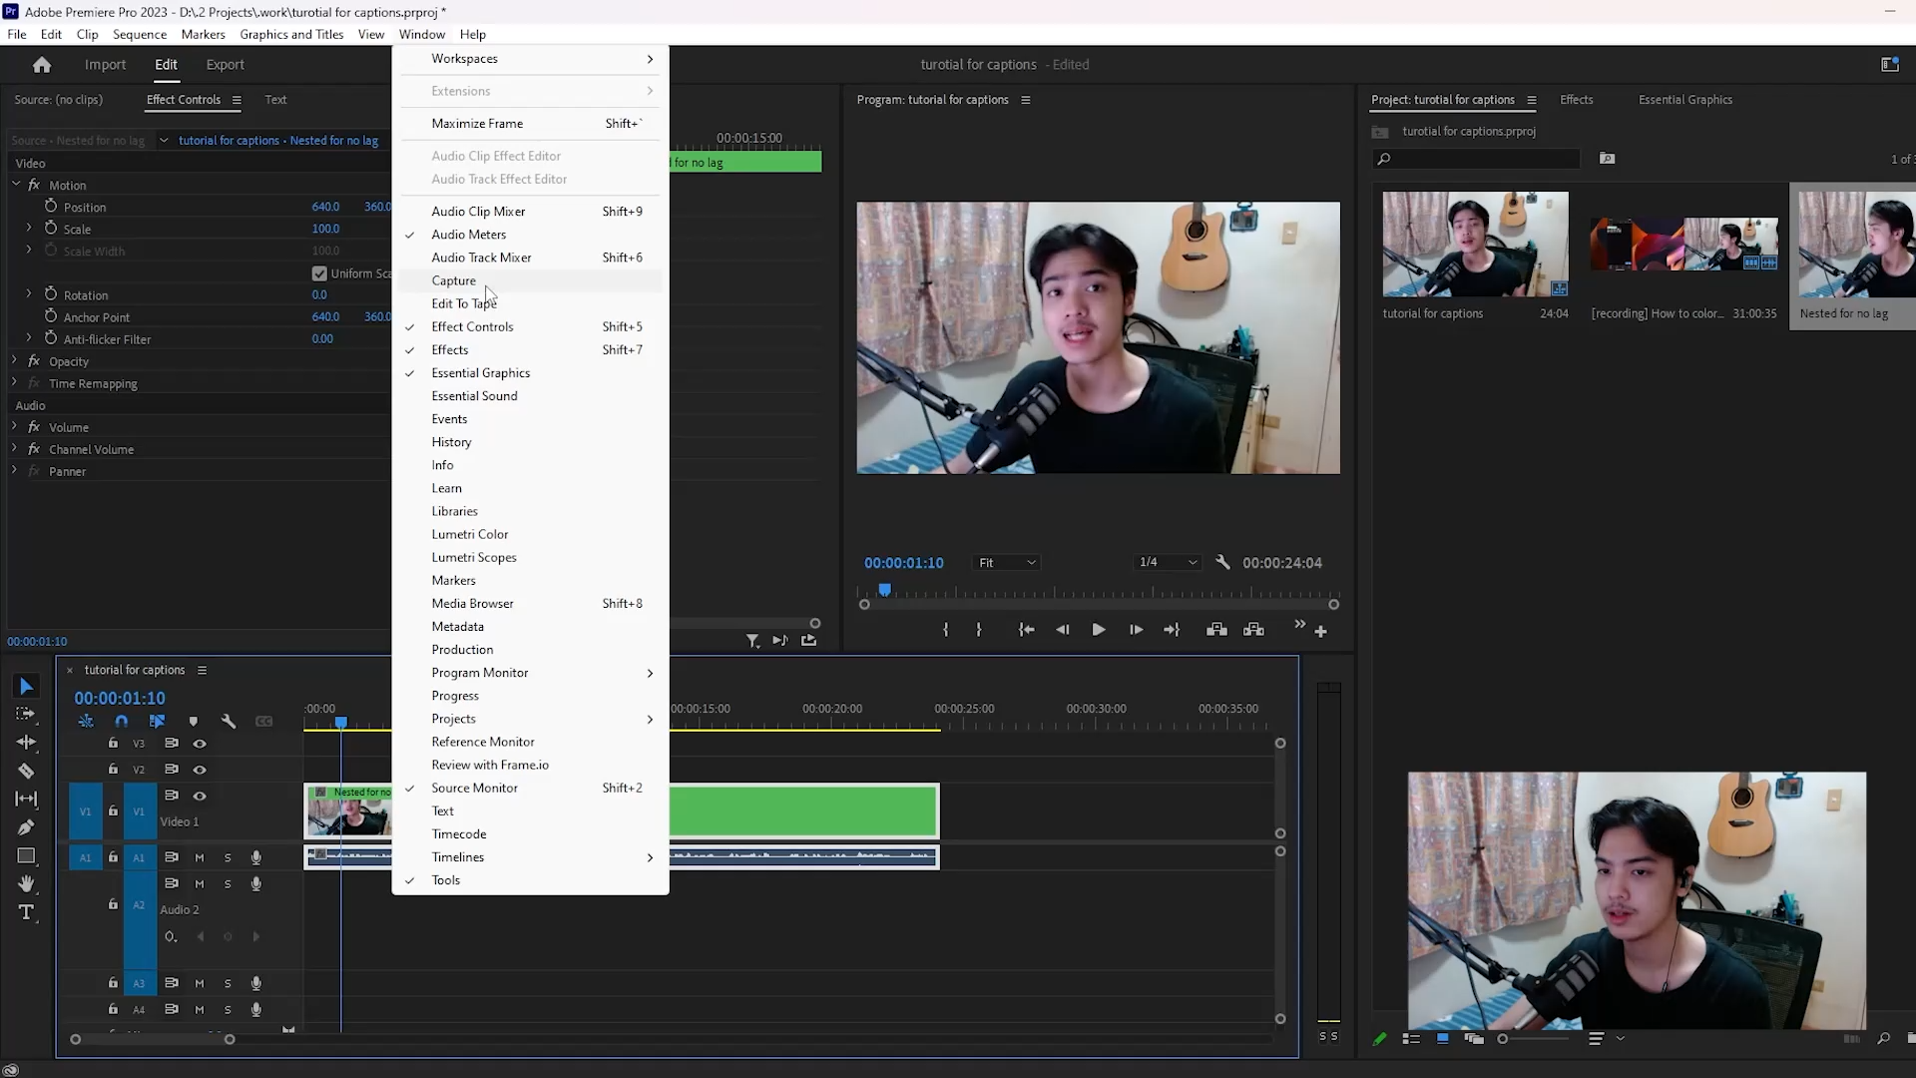1916x1078 pixels.
Task: Click Lumetri Color in the open menu
Action: point(470,534)
